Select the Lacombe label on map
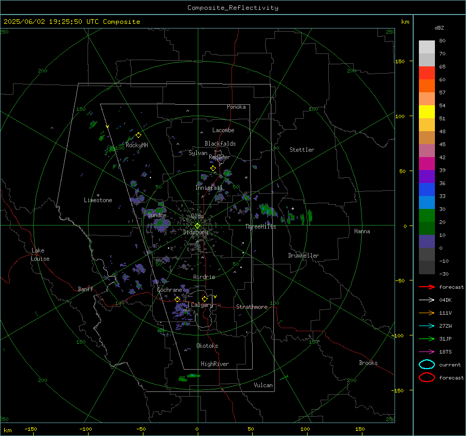The height and width of the screenshot is (436, 466). [223, 130]
